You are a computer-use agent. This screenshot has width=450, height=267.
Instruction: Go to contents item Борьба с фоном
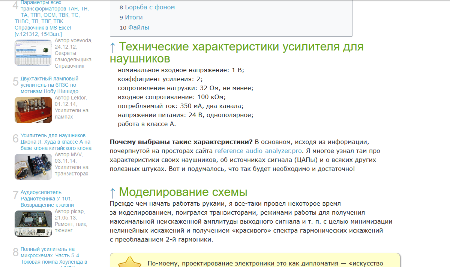click(150, 7)
